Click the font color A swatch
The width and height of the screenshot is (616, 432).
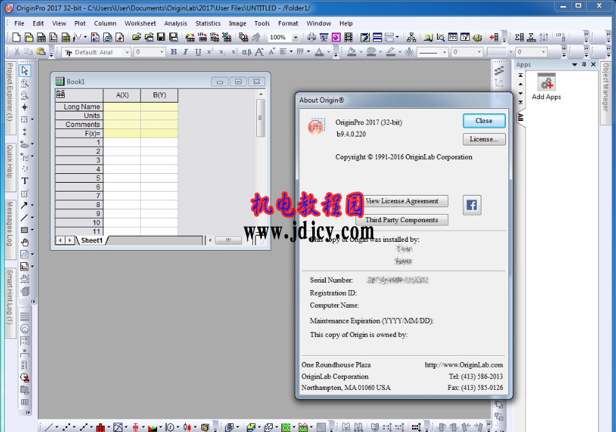(319, 52)
